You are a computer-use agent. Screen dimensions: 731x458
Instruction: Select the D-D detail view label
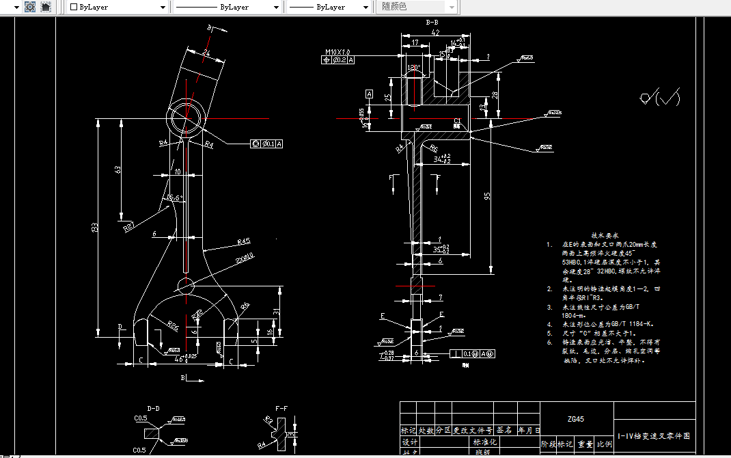[152, 407]
